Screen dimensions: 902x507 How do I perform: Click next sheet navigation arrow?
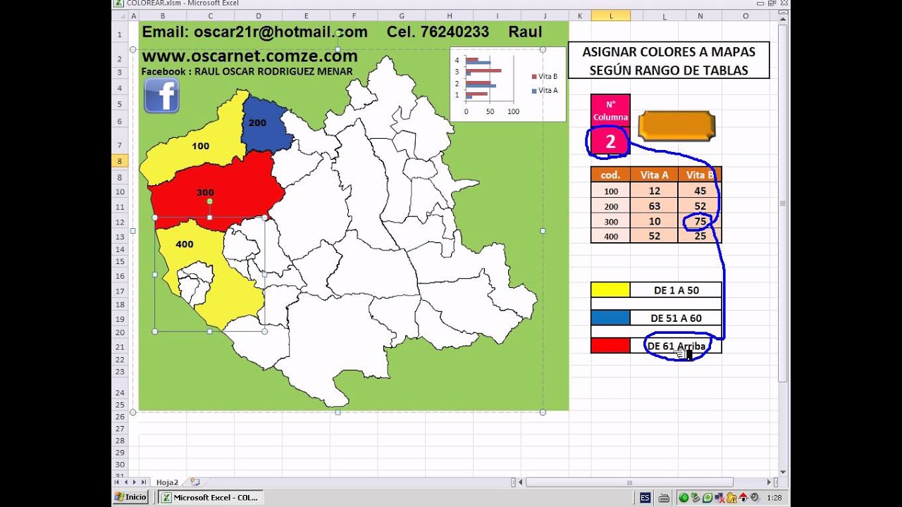[x=135, y=482]
